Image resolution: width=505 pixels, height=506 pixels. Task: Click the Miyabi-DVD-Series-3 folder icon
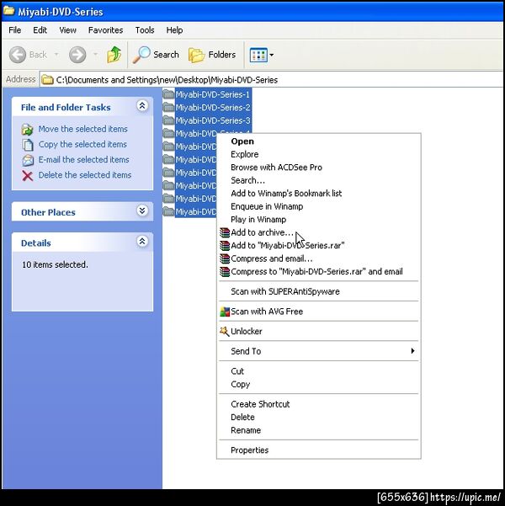click(168, 120)
